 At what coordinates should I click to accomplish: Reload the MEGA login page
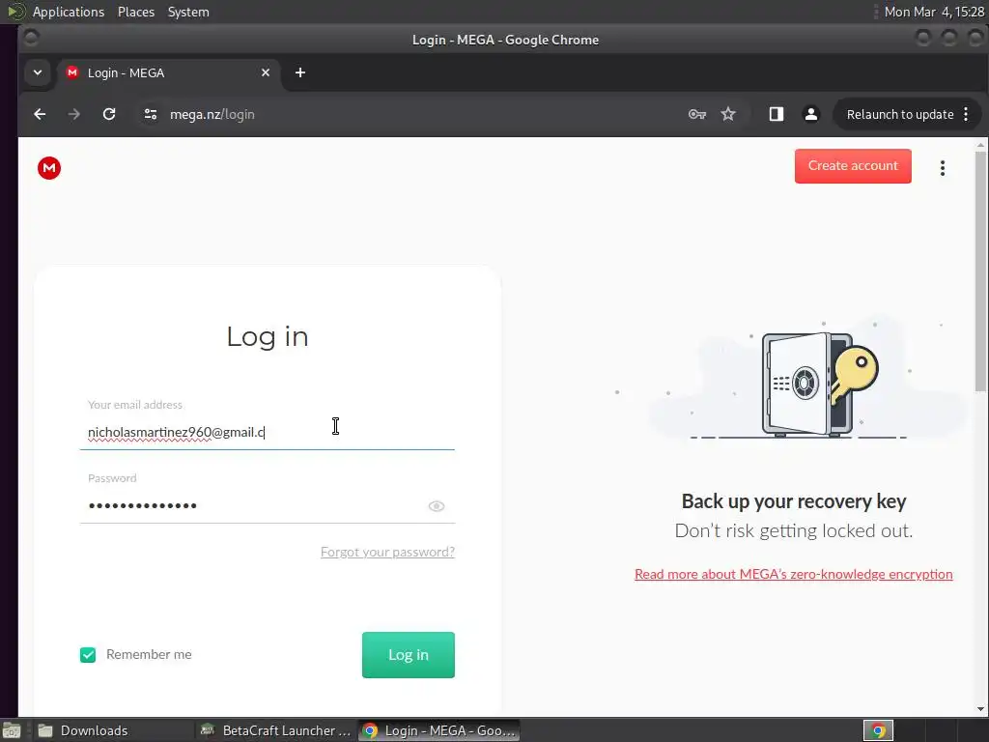[109, 114]
